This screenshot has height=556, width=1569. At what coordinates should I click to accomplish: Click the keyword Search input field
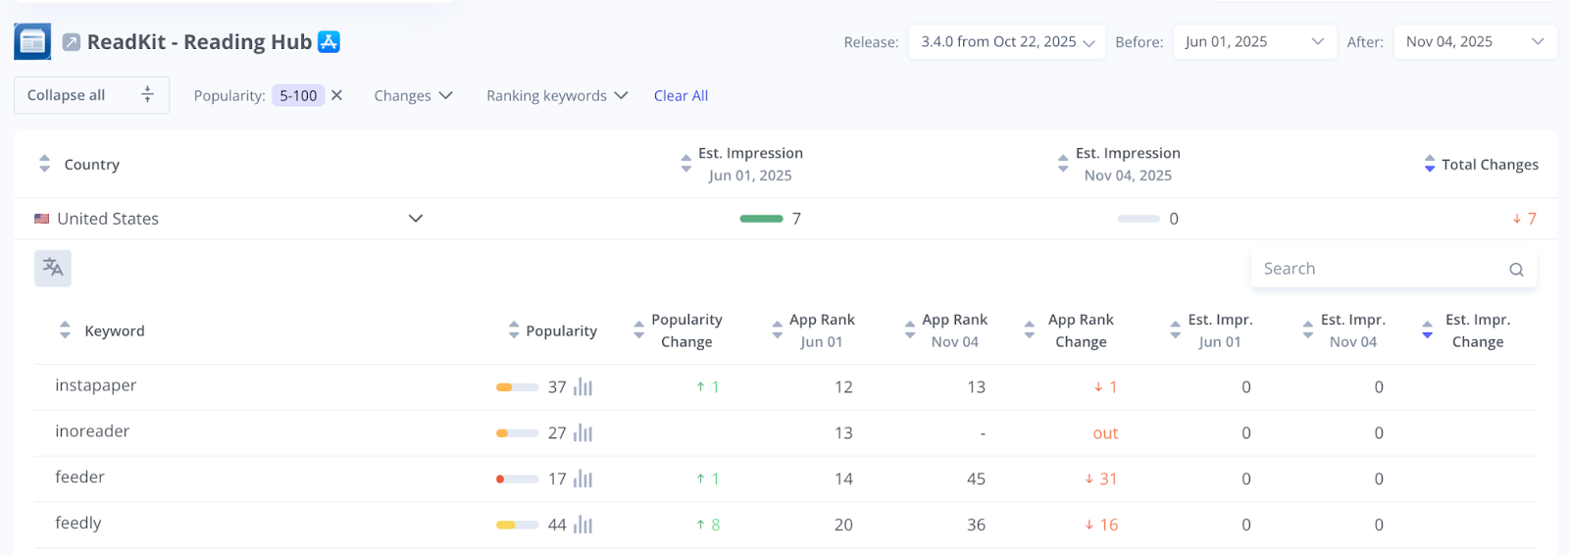click(x=1380, y=269)
